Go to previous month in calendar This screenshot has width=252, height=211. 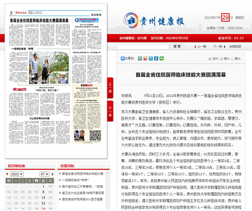tap(7, 174)
